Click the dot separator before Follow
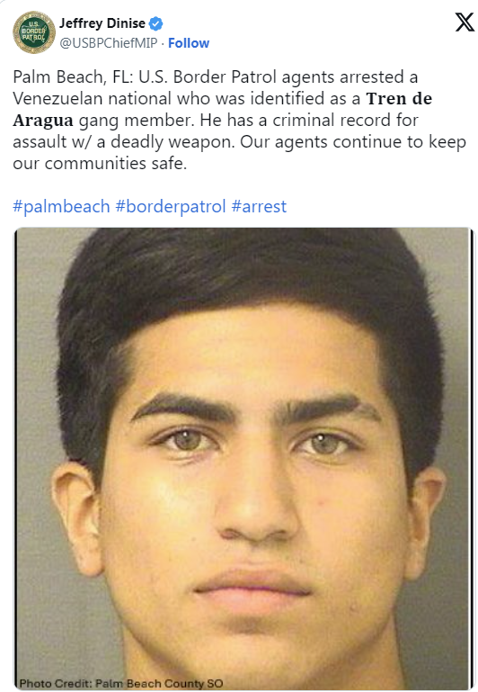The width and height of the screenshot is (478, 692). tap(163, 43)
